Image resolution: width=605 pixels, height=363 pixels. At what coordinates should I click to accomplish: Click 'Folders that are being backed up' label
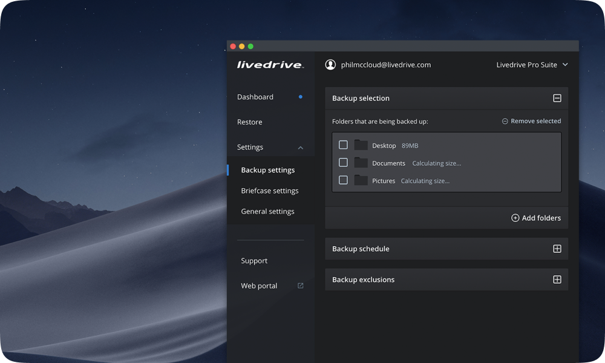380,122
